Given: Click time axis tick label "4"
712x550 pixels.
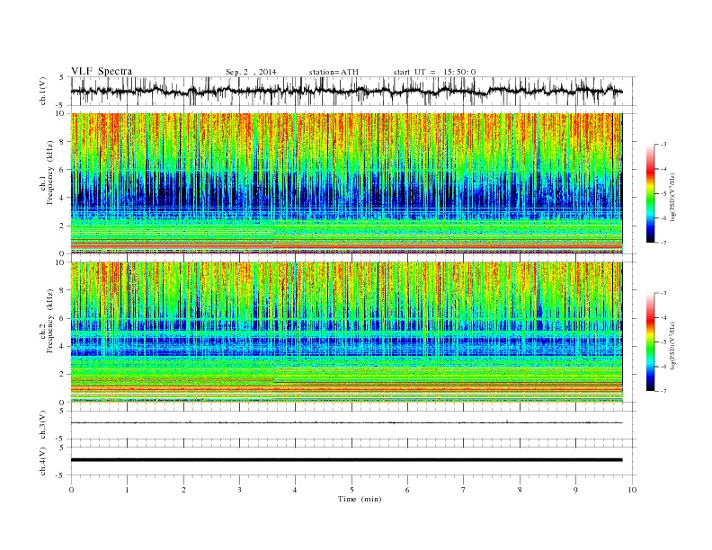Looking at the screenshot, I should pyautogui.click(x=296, y=490).
